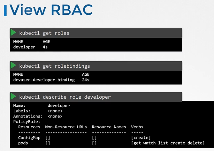
Task: Select the View RBAC slide title
Action: [x=51, y=10]
